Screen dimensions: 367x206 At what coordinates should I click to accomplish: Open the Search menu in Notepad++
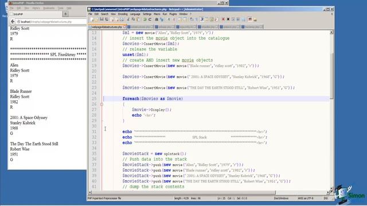pos(104,14)
